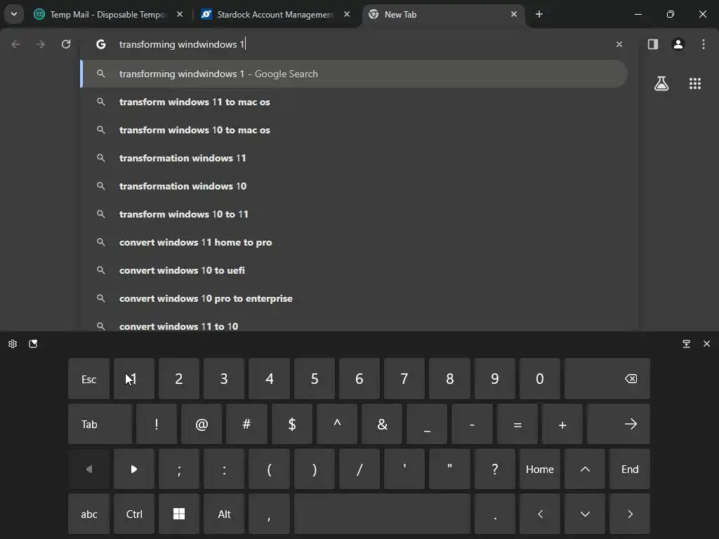Select suggestion 'convert windows 10 to uefi'
The image size is (719, 539).
coord(354,270)
